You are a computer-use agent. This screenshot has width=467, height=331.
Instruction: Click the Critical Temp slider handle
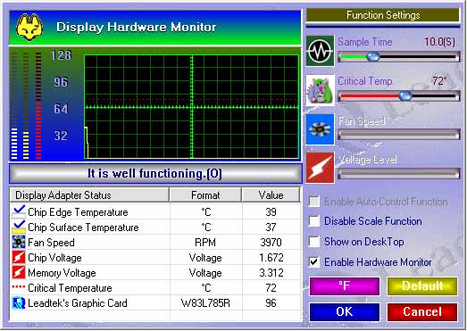[405, 95]
